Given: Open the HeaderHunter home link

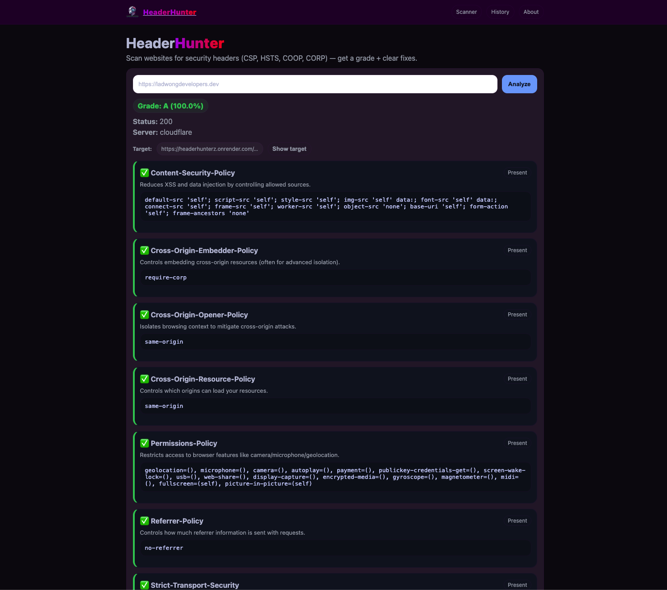Looking at the screenshot, I should pos(169,12).
